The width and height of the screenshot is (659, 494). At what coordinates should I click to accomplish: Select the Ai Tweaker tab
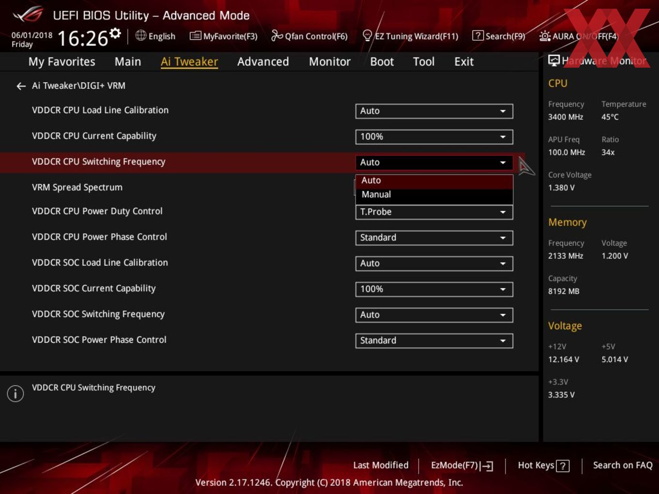tap(189, 62)
